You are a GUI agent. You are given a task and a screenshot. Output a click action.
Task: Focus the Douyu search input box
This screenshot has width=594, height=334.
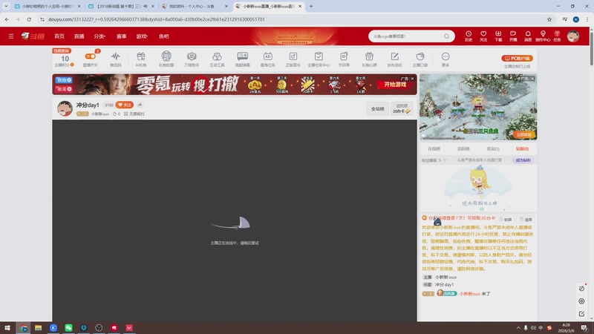point(406,36)
